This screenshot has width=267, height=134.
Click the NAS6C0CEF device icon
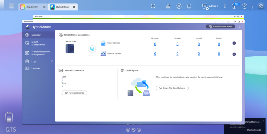(x=70, y=48)
